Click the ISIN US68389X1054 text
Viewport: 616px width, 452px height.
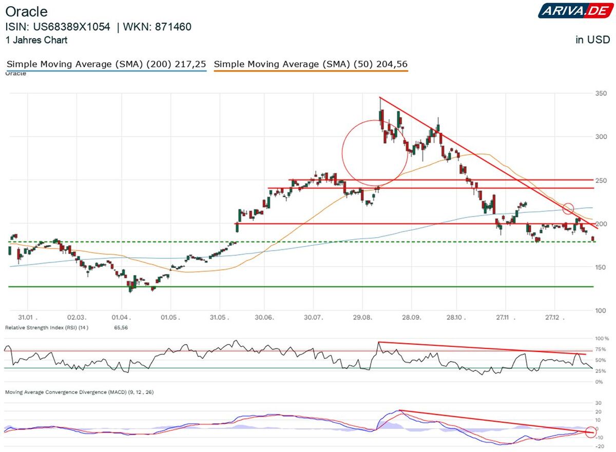[x=57, y=27]
